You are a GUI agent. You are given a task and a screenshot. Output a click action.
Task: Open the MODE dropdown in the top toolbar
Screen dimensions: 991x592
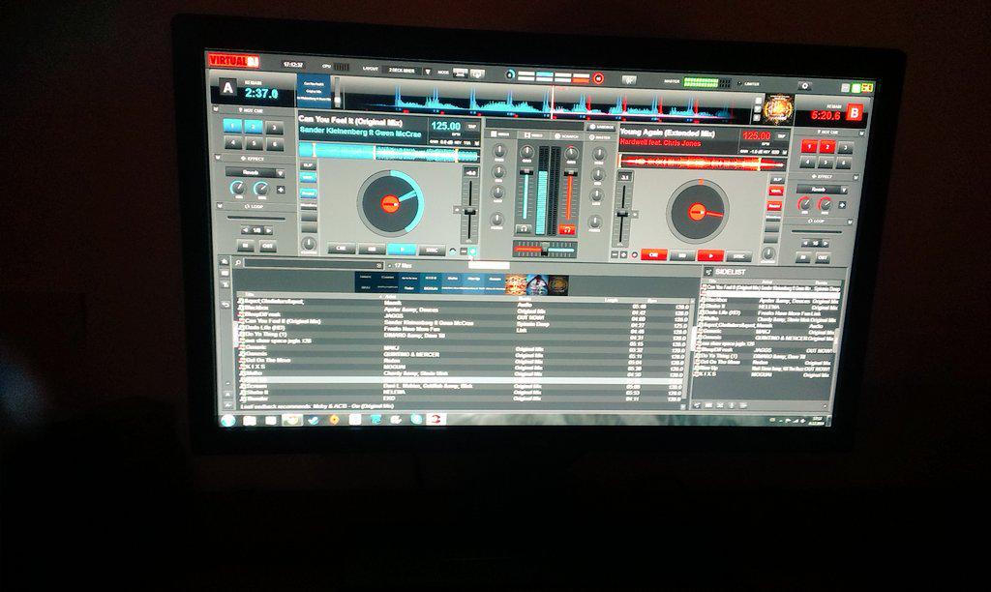coord(443,73)
